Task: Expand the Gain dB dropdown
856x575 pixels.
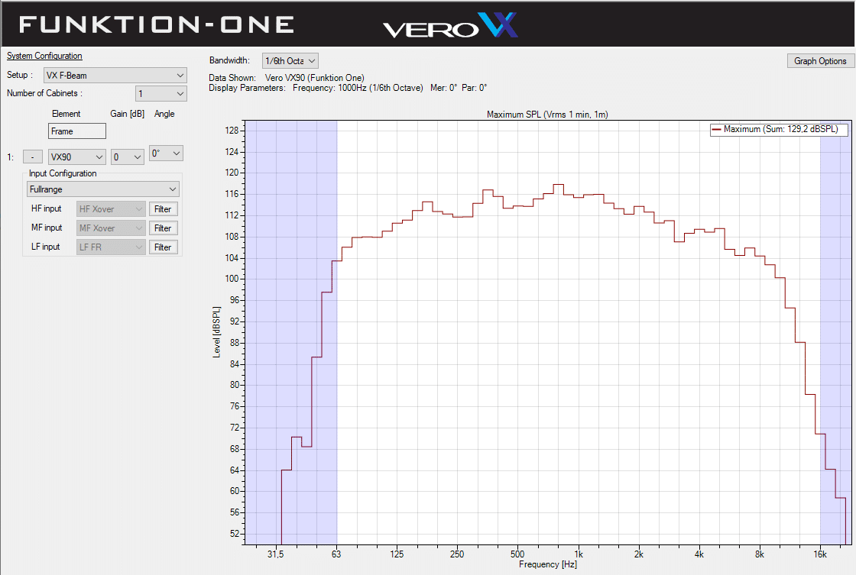Action: (128, 157)
